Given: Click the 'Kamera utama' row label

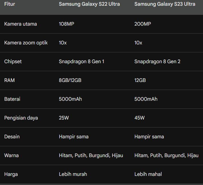Looking at the screenshot, I should point(21,24).
